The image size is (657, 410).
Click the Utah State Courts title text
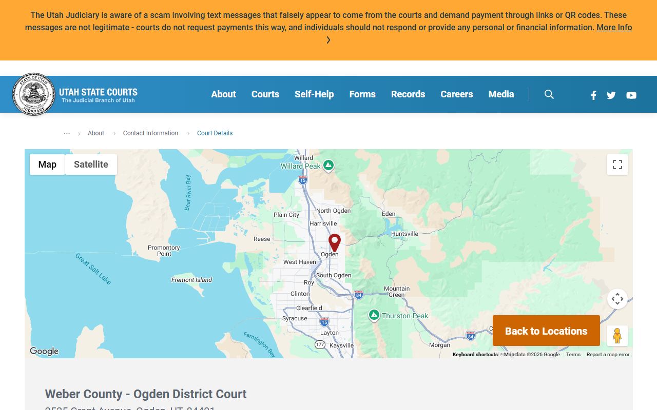(x=98, y=92)
